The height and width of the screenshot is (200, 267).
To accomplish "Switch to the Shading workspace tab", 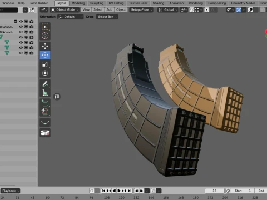I will 159,3.
